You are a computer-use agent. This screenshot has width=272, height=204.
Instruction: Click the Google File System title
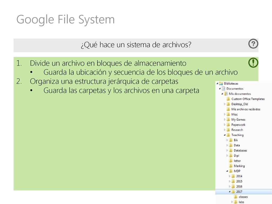66,19
